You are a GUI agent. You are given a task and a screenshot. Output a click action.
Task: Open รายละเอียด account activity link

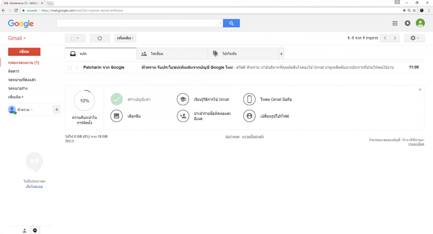[416, 144]
